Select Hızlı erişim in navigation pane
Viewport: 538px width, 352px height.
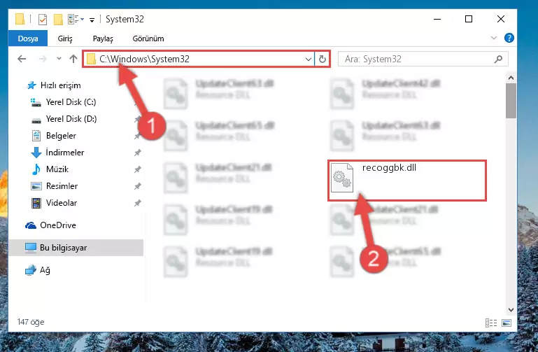tap(54, 85)
